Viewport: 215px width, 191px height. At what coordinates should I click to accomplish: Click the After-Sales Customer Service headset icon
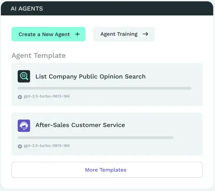pos(24,126)
